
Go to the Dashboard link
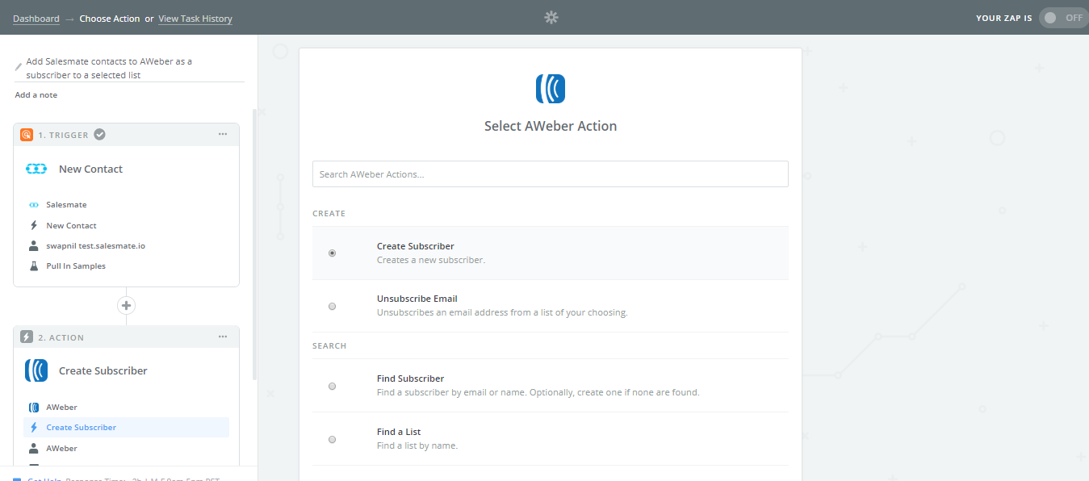click(x=36, y=19)
